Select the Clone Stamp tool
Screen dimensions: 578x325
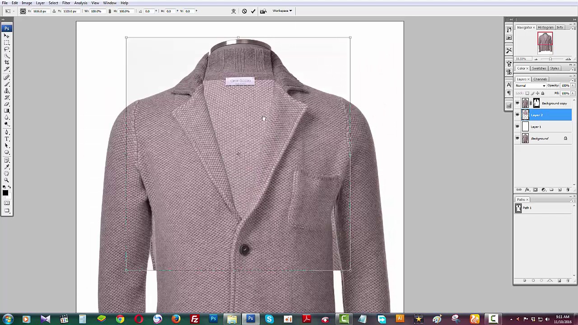pyautogui.click(x=7, y=91)
